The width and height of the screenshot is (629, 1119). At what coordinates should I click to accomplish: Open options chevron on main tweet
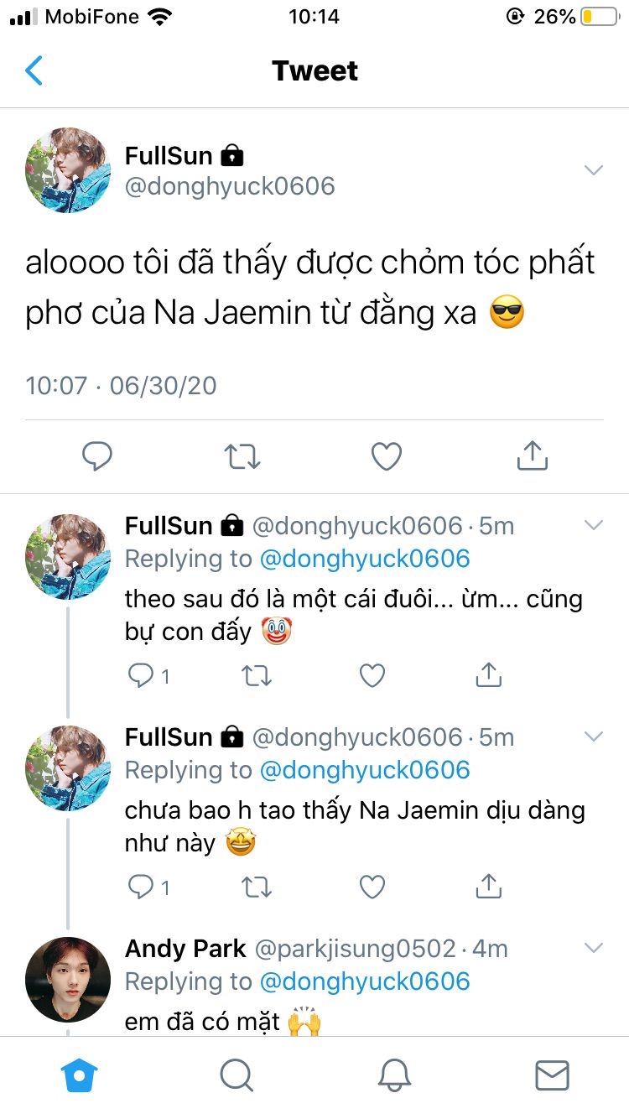coord(594,170)
